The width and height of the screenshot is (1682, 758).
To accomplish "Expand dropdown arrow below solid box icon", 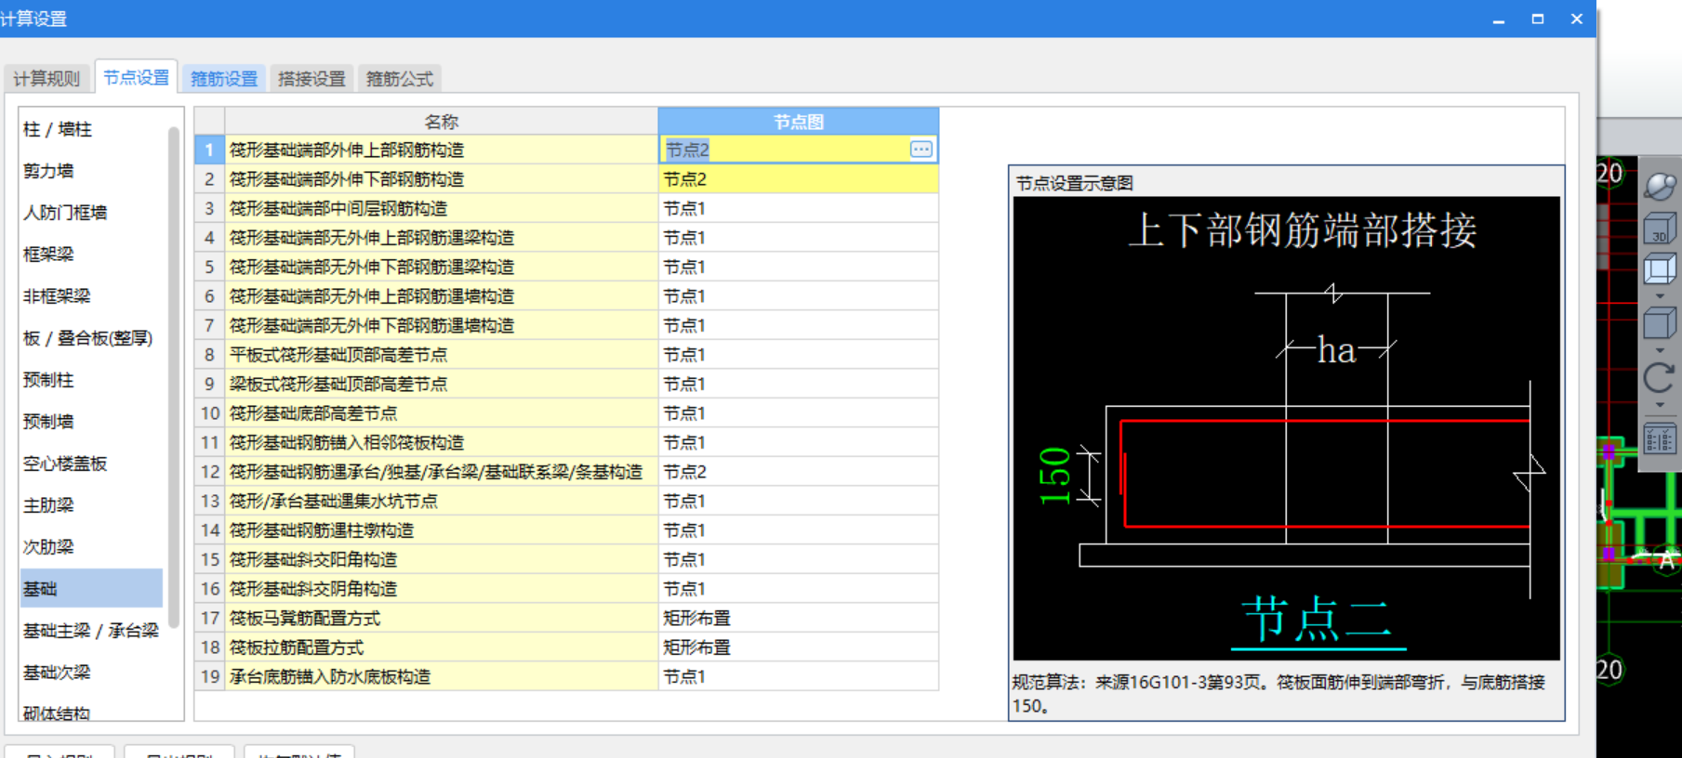I will tap(1660, 350).
